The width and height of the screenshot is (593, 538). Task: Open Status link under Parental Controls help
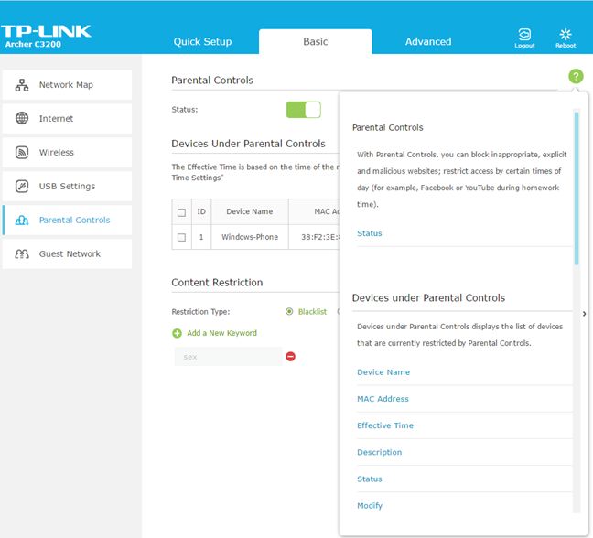pyautogui.click(x=370, y=233)
